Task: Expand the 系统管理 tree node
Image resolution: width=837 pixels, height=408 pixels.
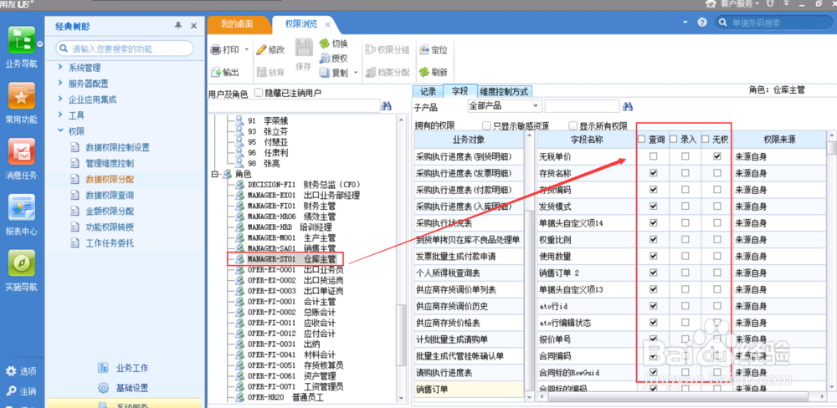Action: click(60, 68)
